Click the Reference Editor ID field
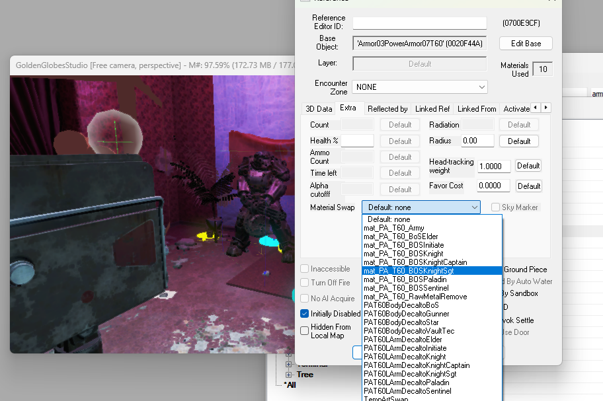Screen dimensions: 603x401 point(420,23)
